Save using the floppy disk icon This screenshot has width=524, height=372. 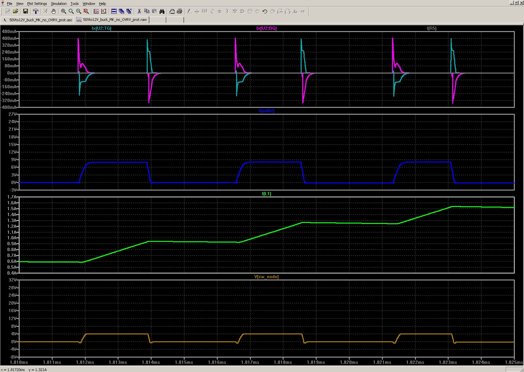[x=26, y=11]
